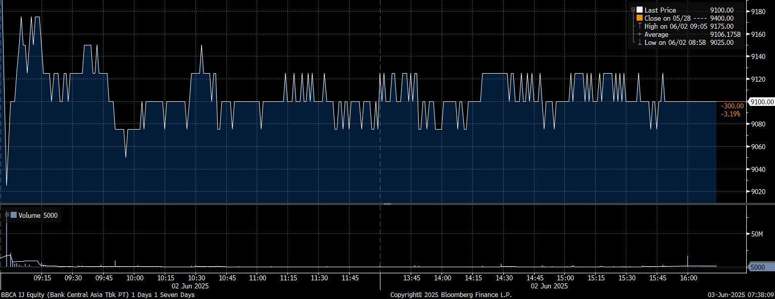Grab the pane divider handle between charts
The height and width of the screenshot is (299, 775).
click(387, 204)
